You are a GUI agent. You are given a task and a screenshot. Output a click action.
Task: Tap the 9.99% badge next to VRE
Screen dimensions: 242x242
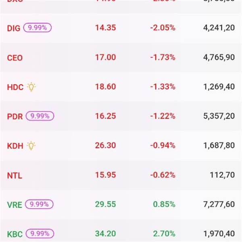click(40, 204)
